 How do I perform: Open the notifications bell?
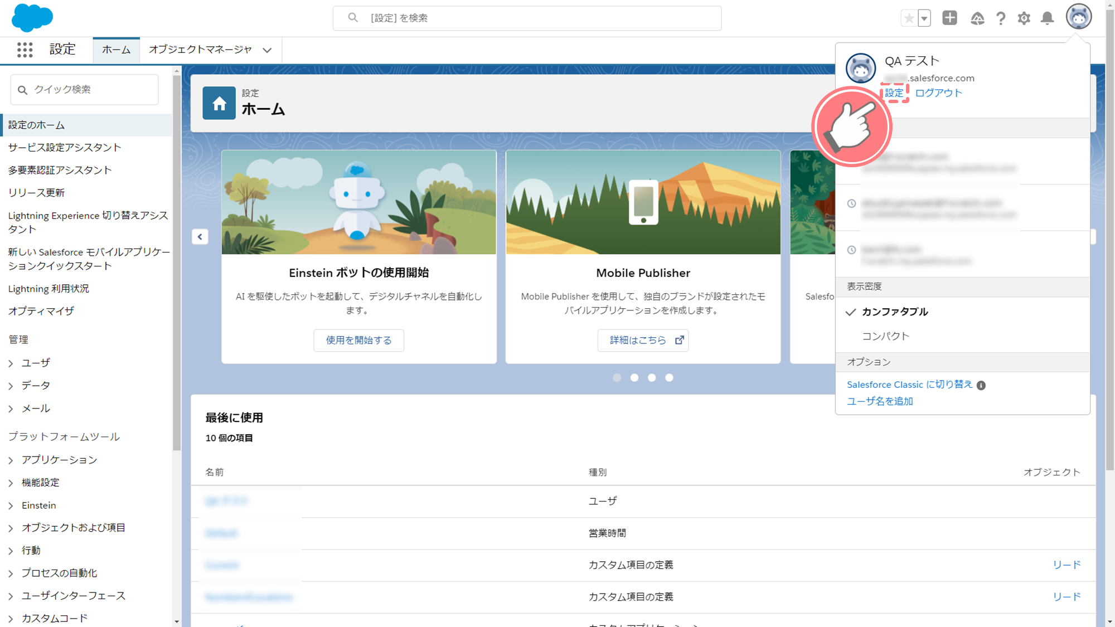tap(1048, 18)
